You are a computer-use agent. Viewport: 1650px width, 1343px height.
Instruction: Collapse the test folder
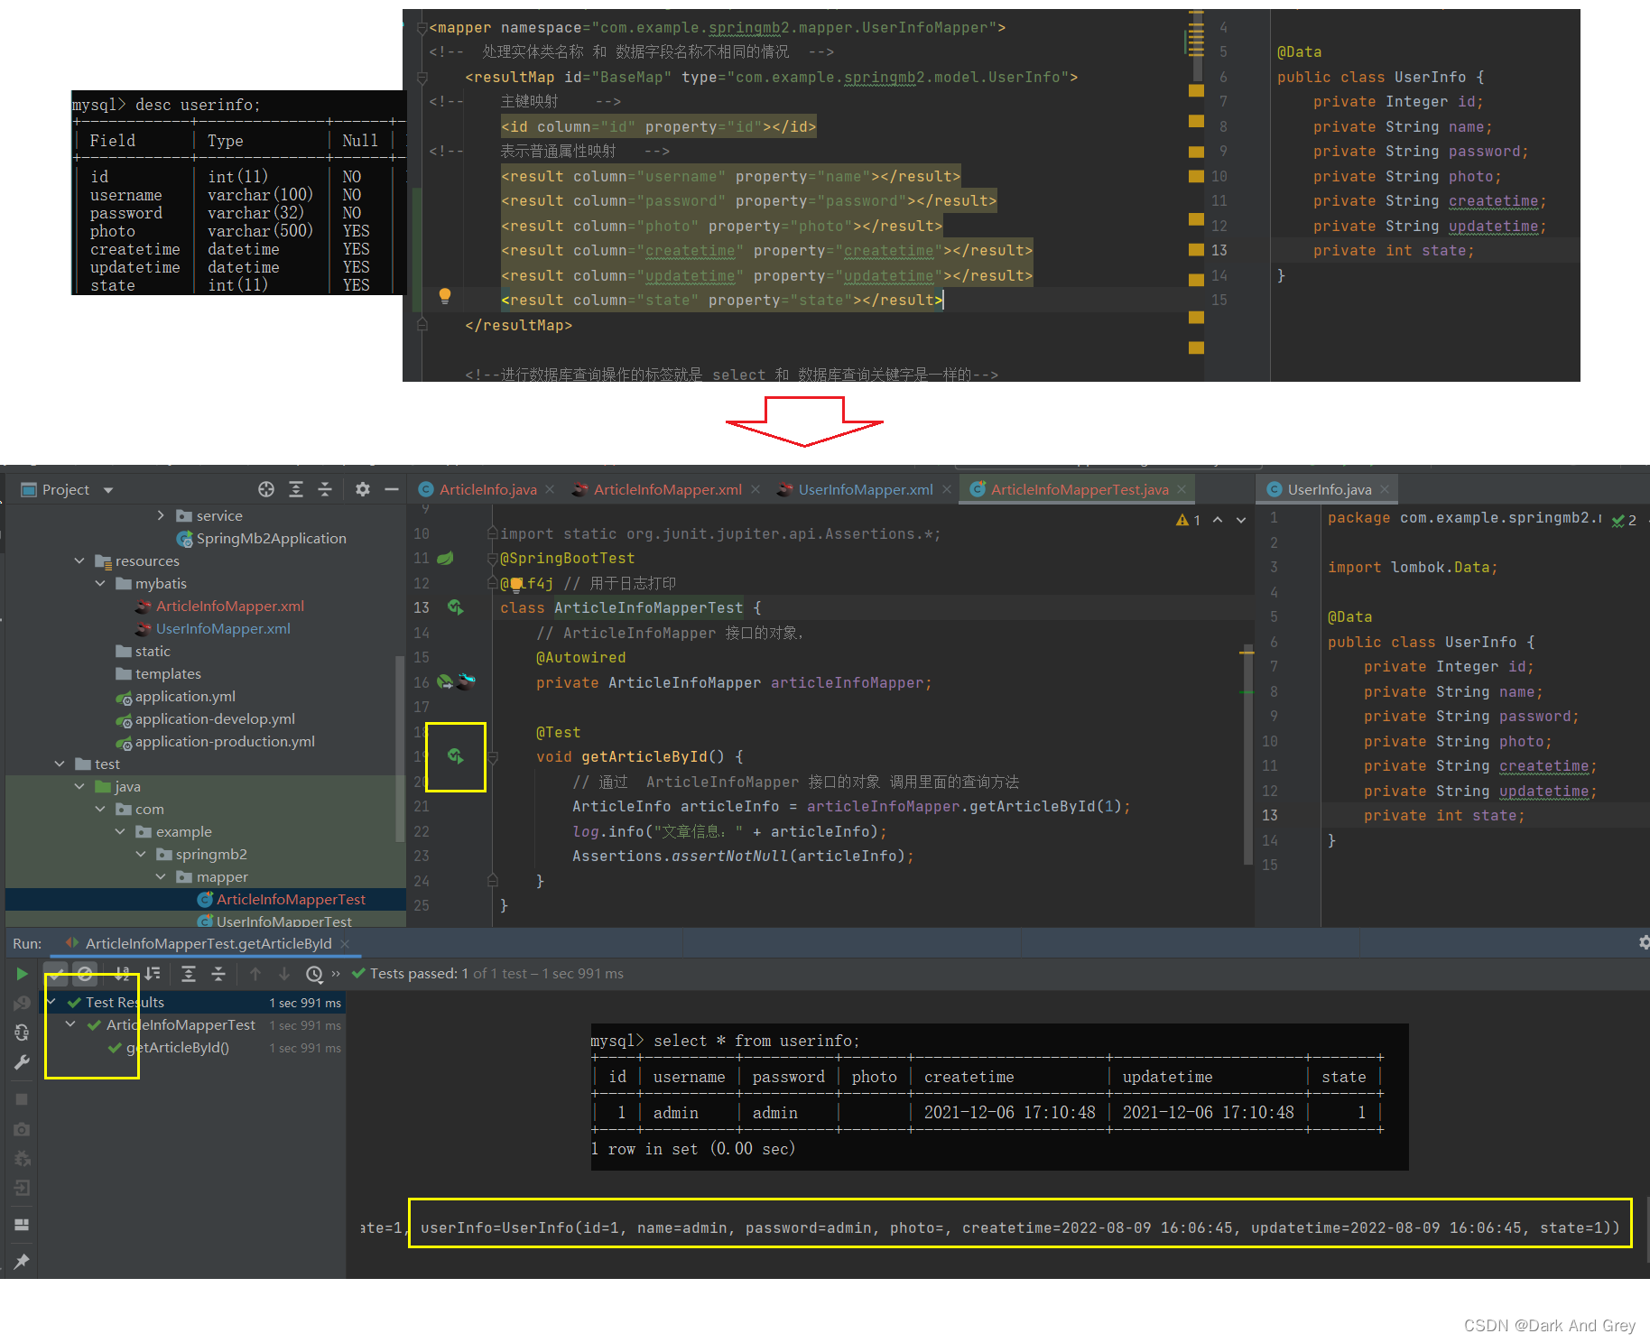(x=60, y=764)
